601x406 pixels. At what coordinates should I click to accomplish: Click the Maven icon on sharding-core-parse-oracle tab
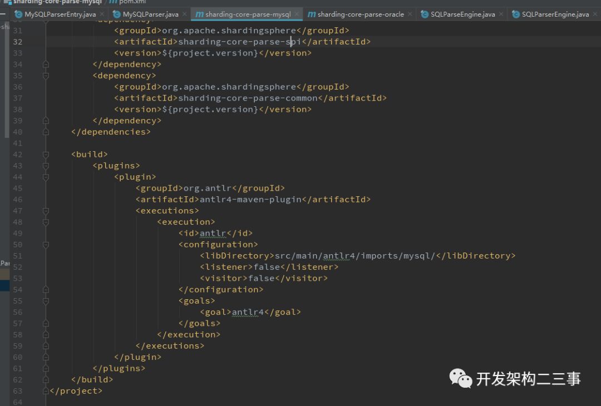pos(312,14)
